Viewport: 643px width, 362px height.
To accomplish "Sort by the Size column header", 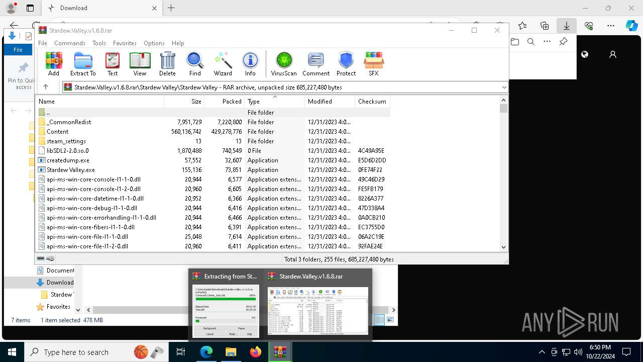I will coord(184,102).
